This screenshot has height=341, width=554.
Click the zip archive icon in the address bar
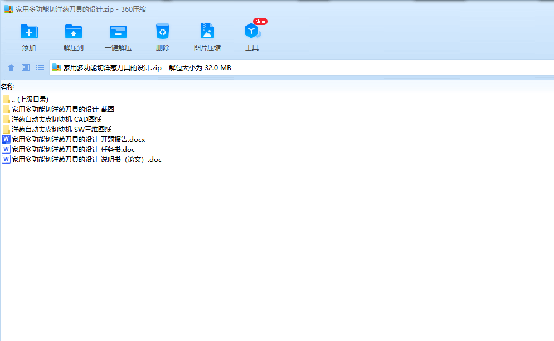click(x=56, y=67)
